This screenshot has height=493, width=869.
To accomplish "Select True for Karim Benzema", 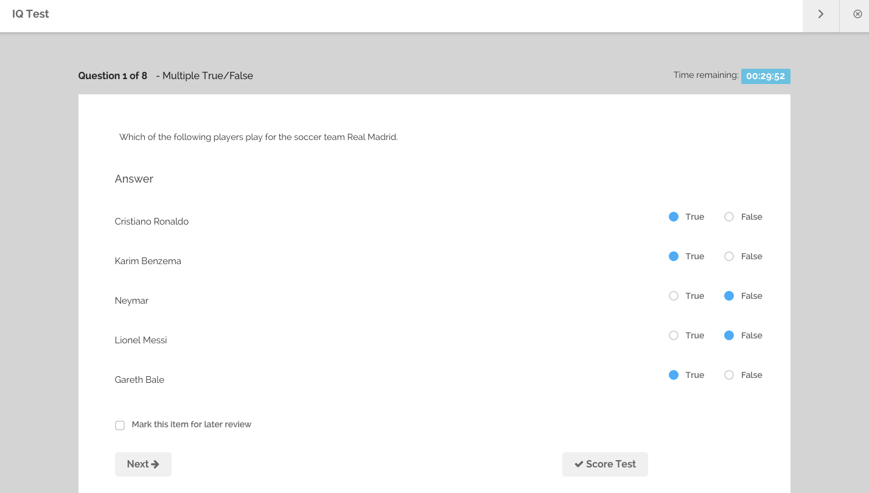I will 674,256.
